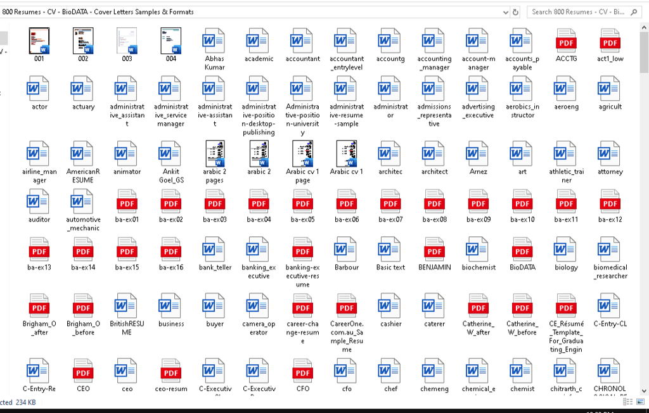Click the search magnifier icon

pos(634,12)
